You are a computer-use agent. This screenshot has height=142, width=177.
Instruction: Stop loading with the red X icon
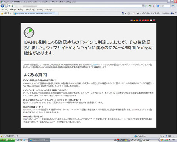tap(154, 6)
